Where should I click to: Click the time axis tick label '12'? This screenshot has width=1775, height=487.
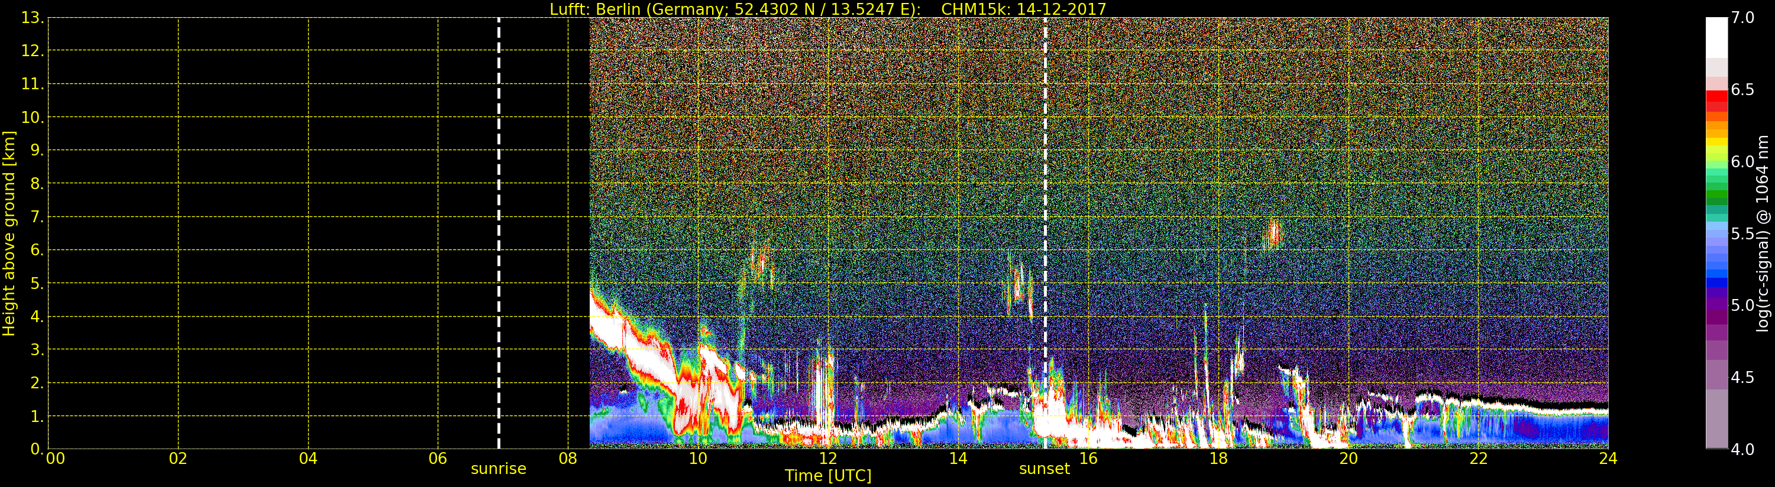click(827, 458)
